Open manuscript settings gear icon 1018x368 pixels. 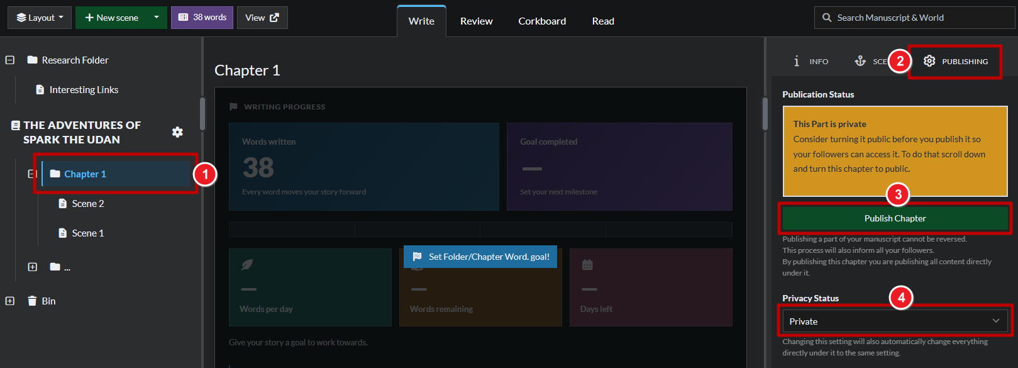click(x=177, y=132)
